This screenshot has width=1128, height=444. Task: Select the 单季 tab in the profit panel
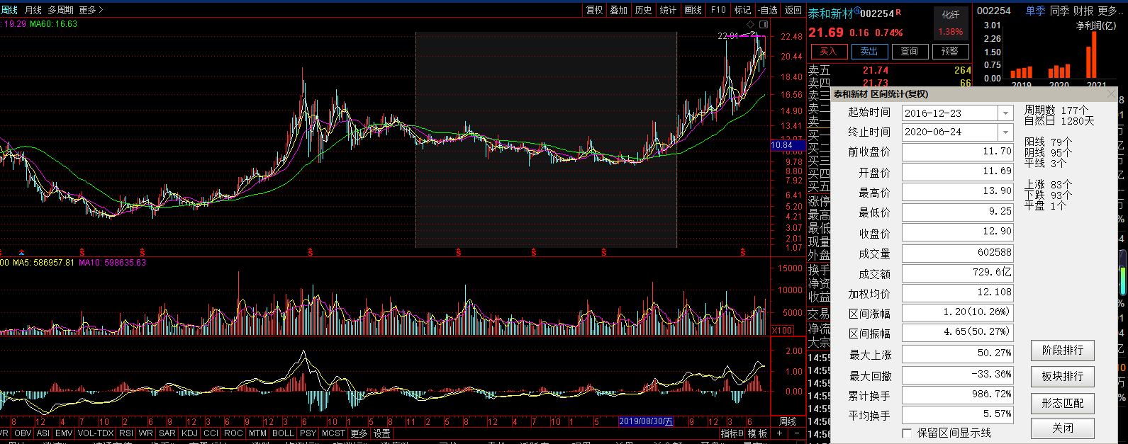click(1035, 11)
